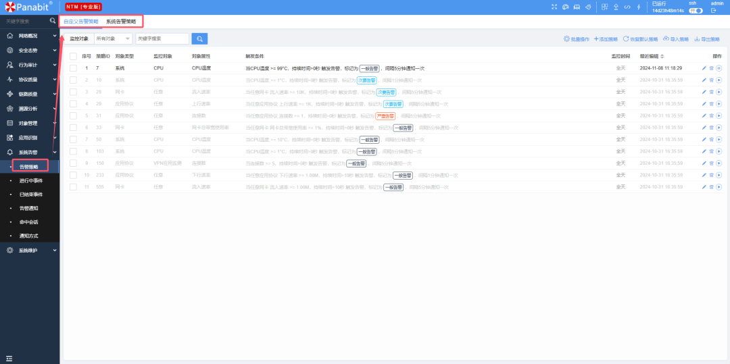Open the code brackets icon in the top bar
Screen dimensions: 730x364
(627, 7)
